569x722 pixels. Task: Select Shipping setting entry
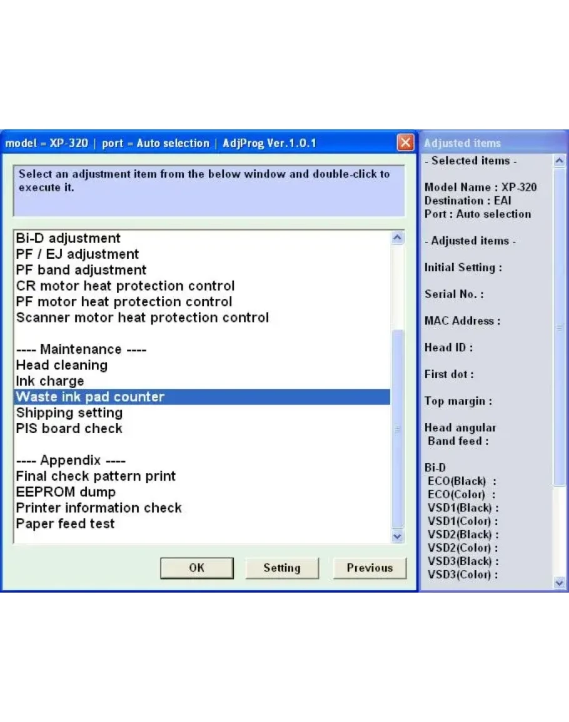69,413
